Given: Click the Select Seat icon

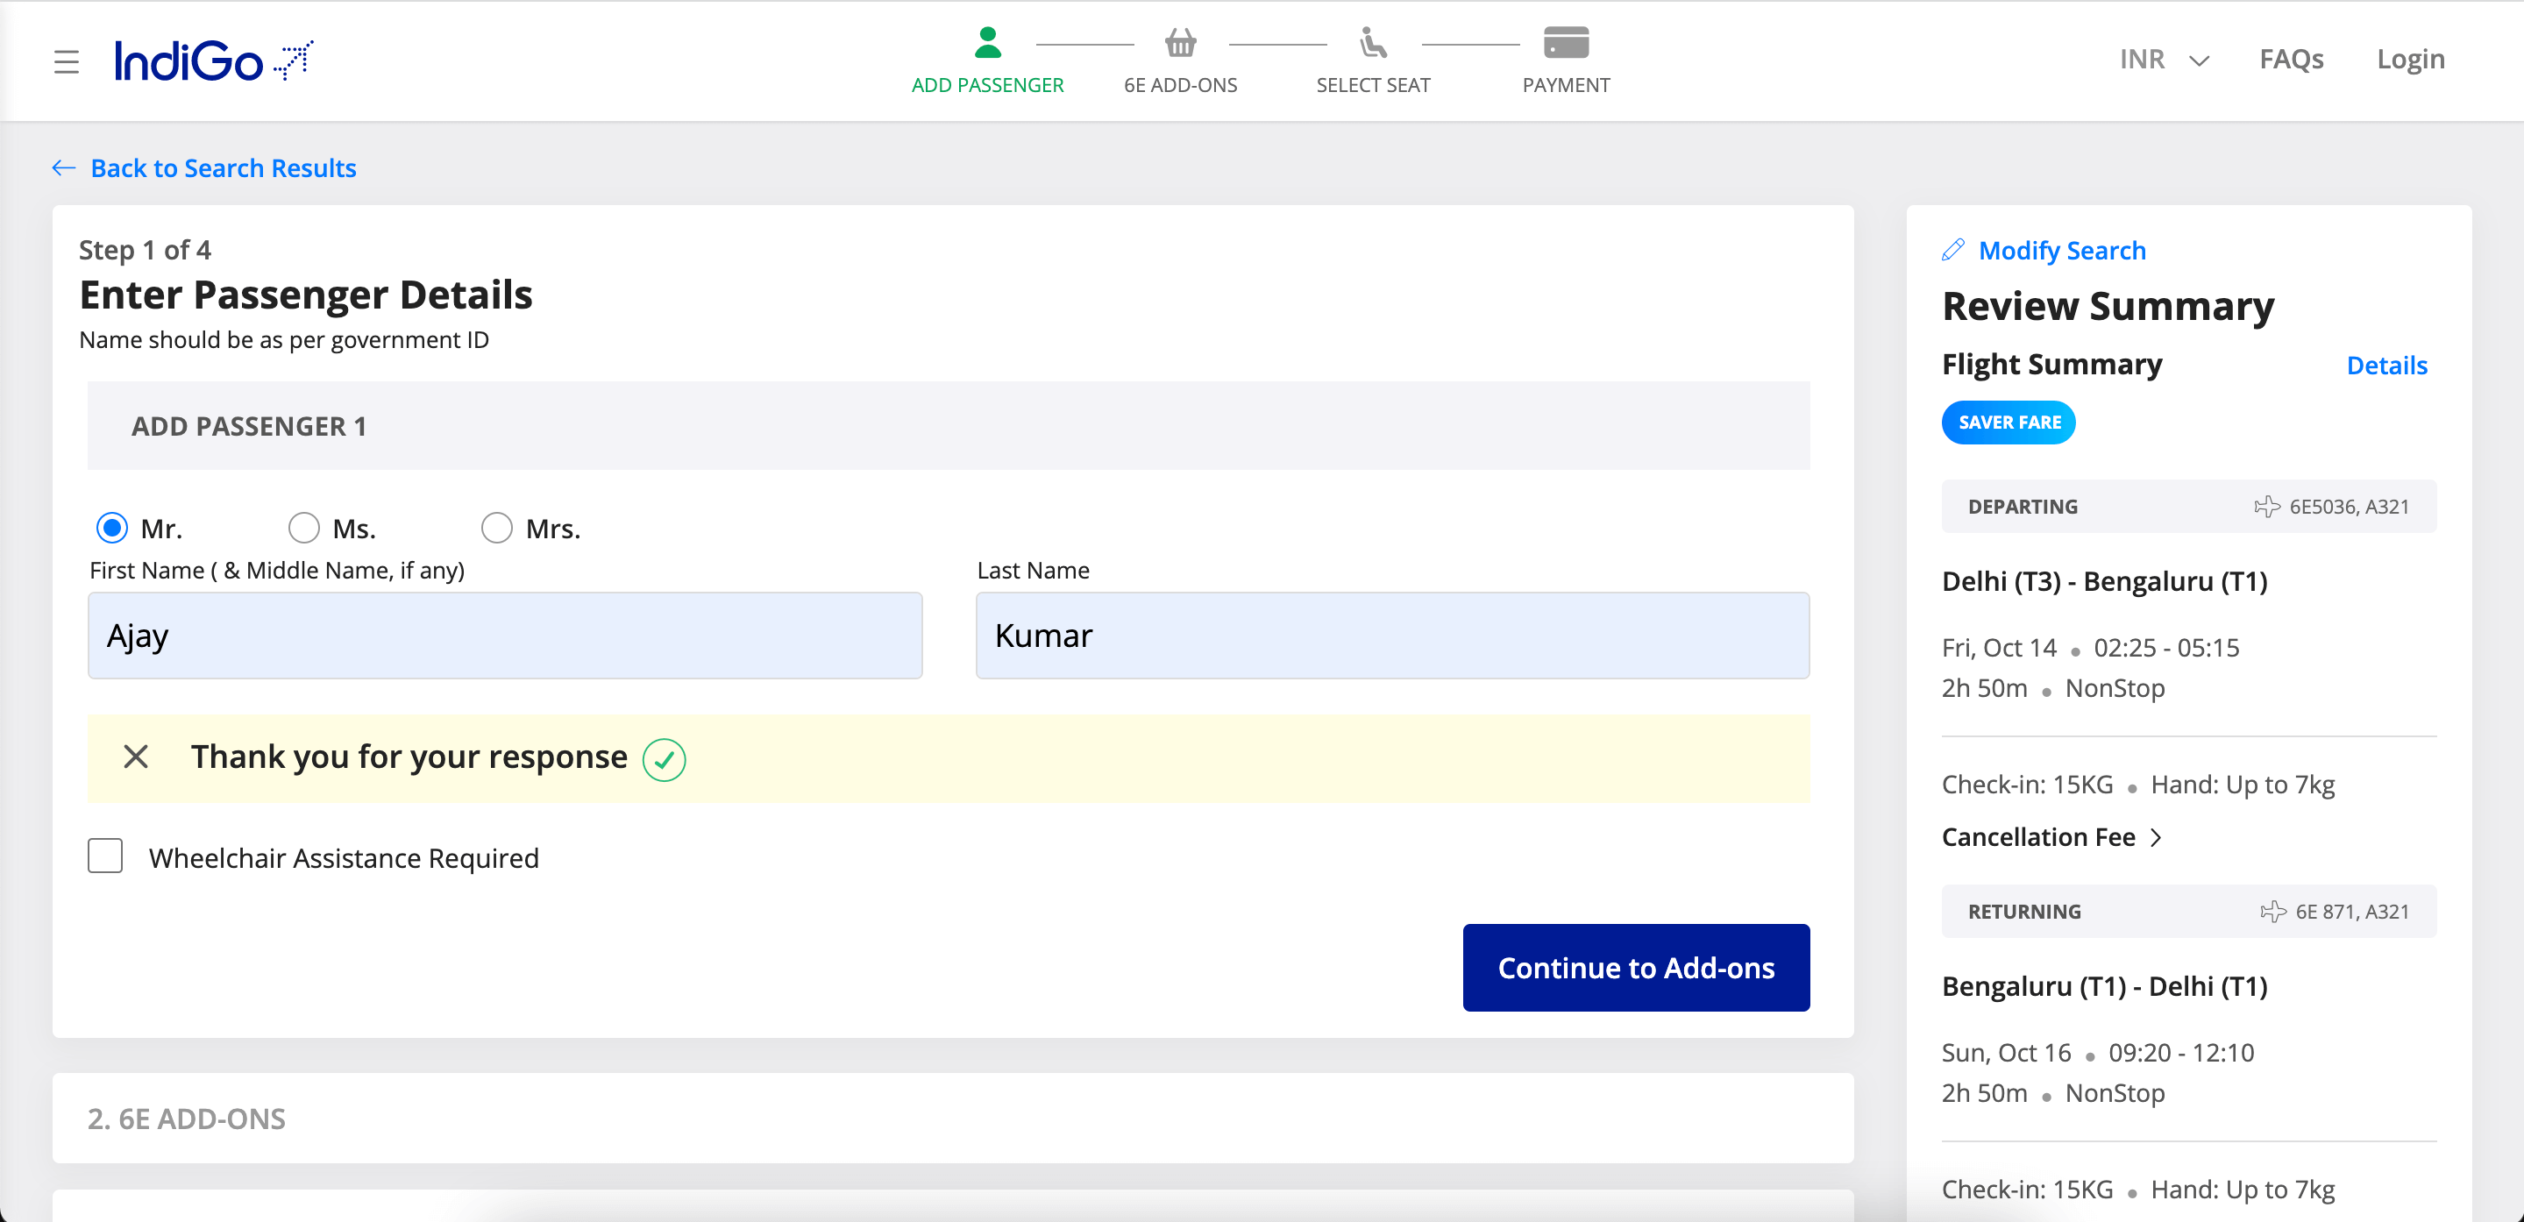Looking at the screenshot, I should 1373,42.
